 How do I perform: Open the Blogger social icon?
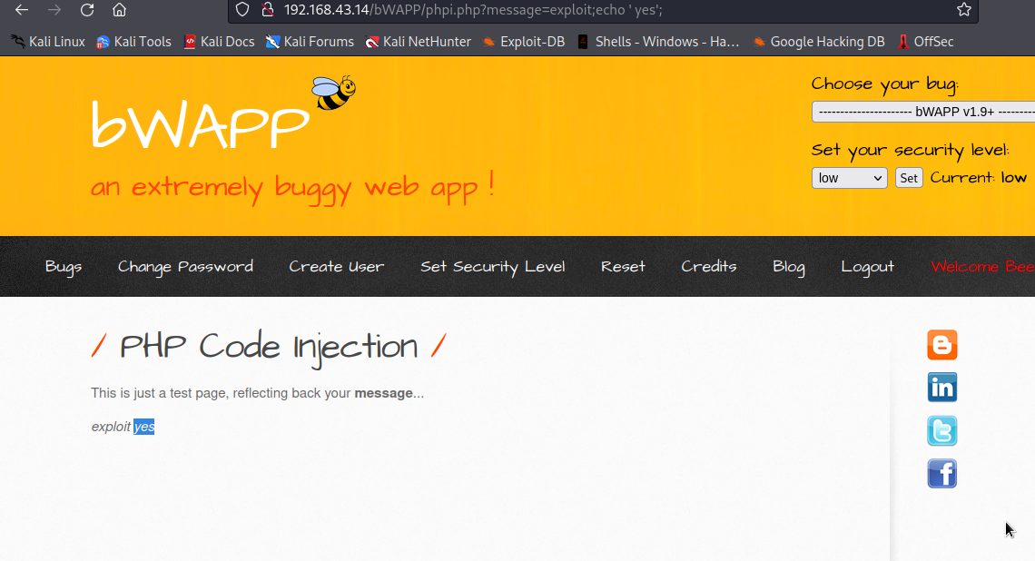click(941, 345)
